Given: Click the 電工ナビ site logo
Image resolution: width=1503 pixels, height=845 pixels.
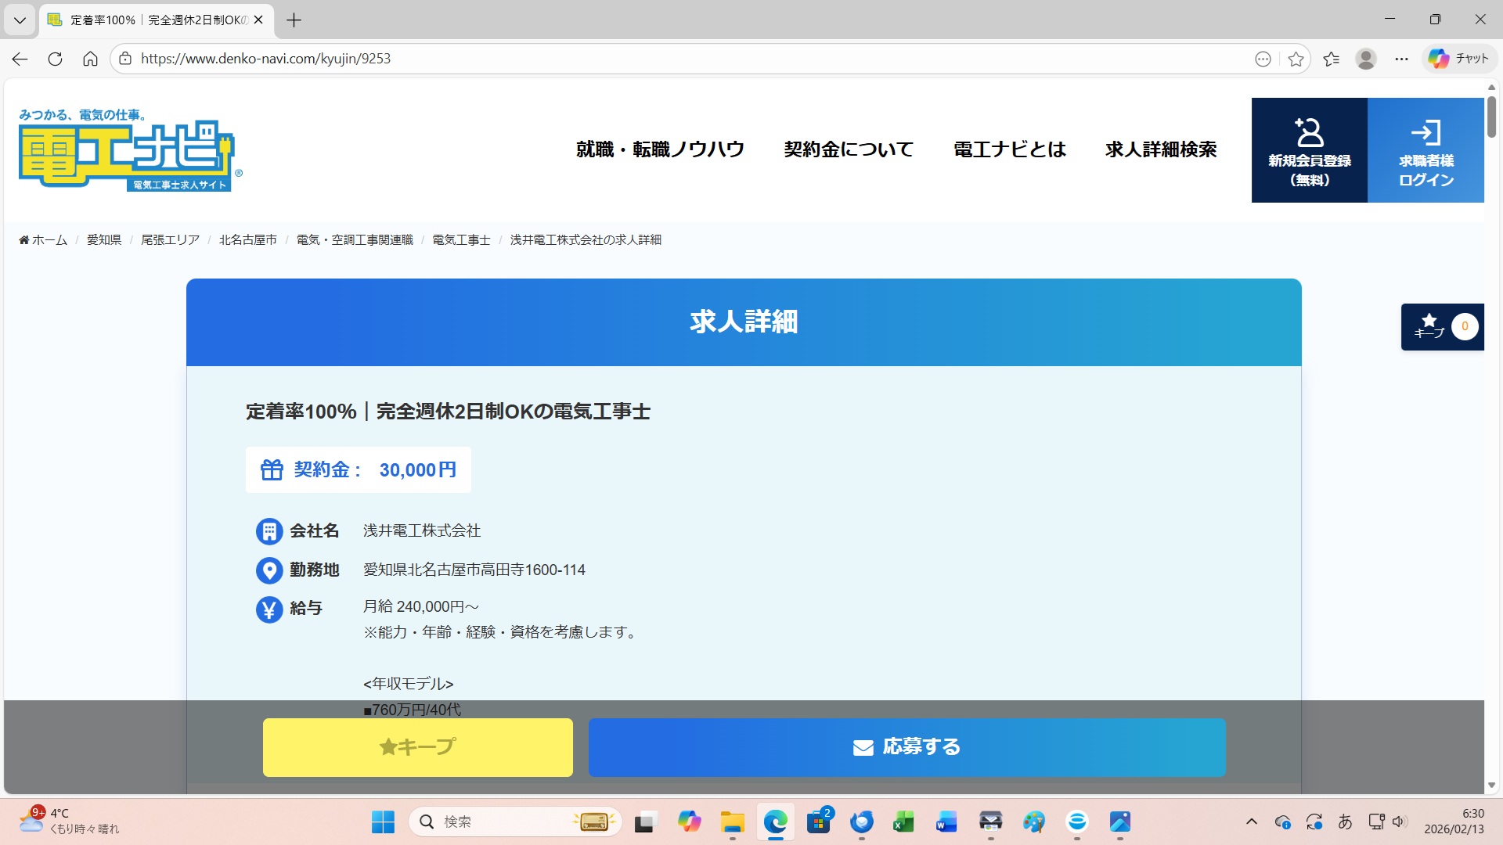Looking at the screenshot, I should (x=127, y=151).
